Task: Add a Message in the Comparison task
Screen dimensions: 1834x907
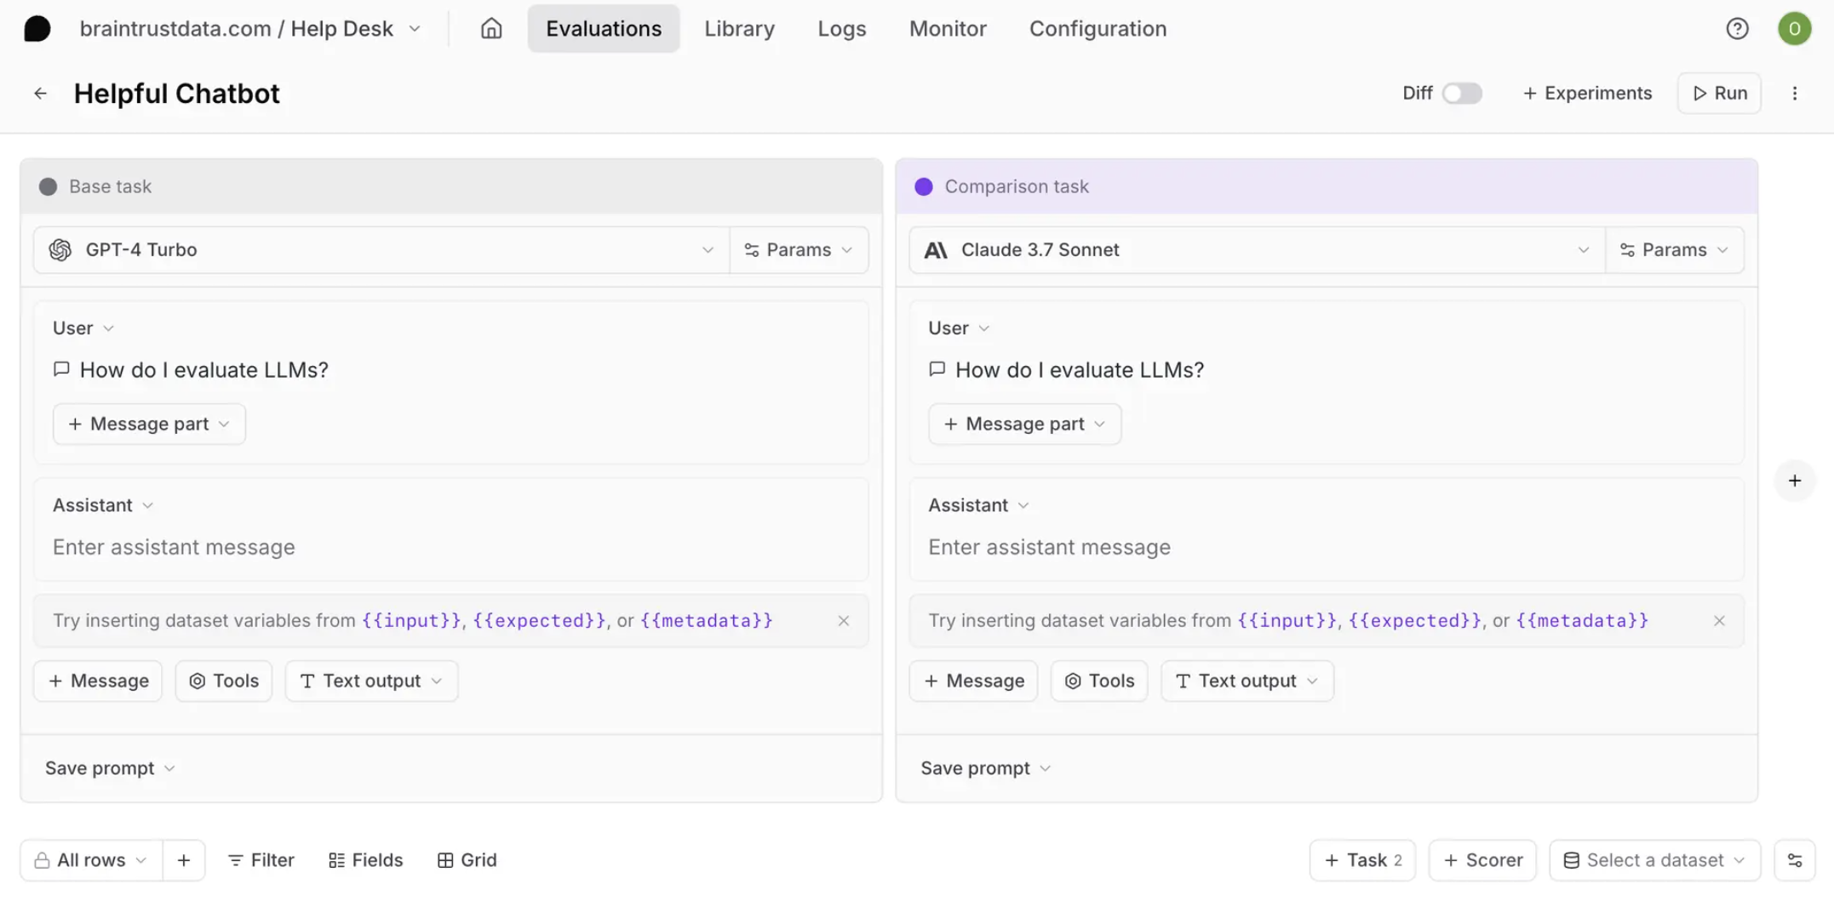Action: coord(973,681)
